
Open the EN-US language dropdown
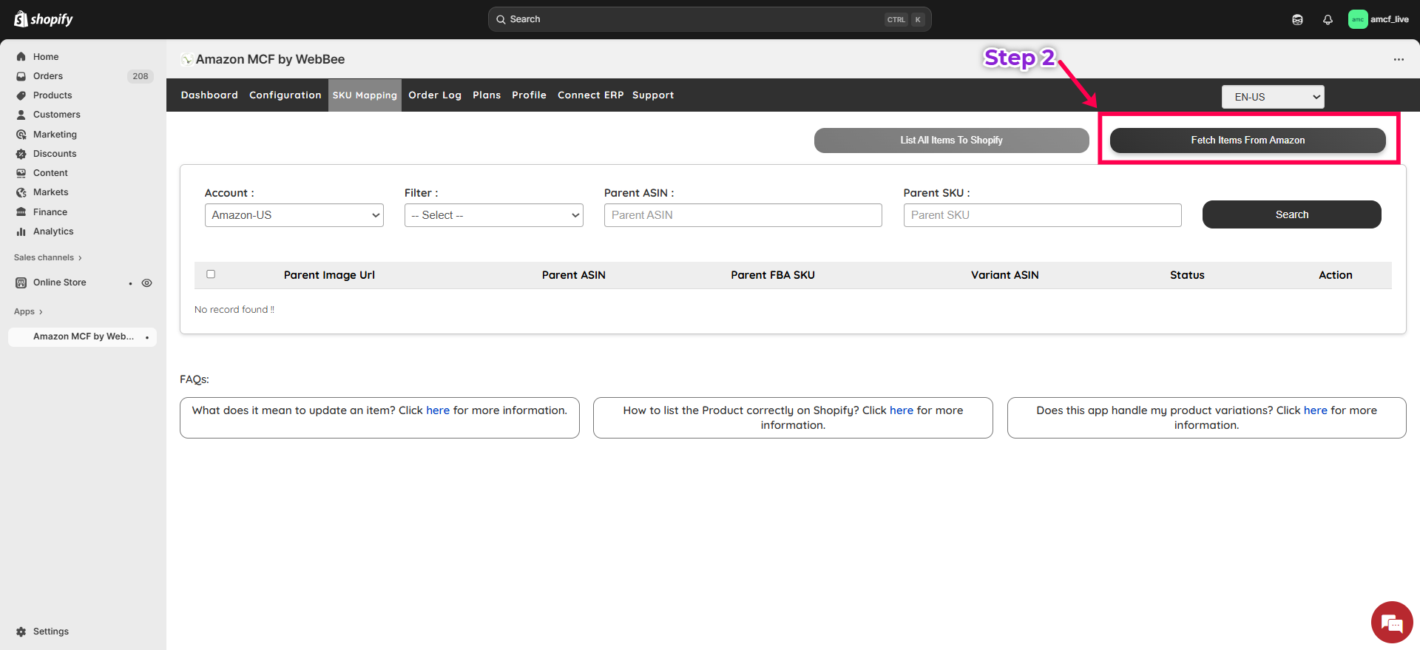click(x=1272, y=97)
